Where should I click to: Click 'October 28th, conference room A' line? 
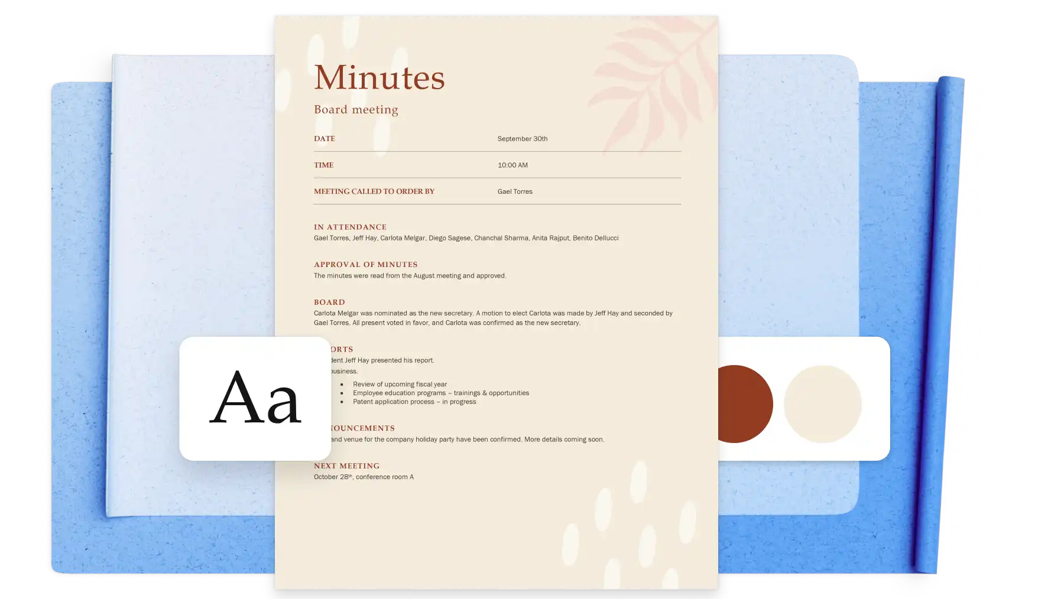point(364,477)
